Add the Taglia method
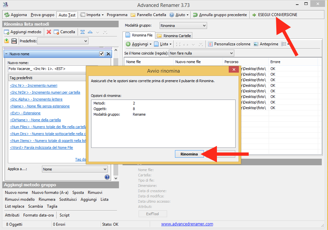The width and height of the screenshot is (328, 230). pos(52,206)
